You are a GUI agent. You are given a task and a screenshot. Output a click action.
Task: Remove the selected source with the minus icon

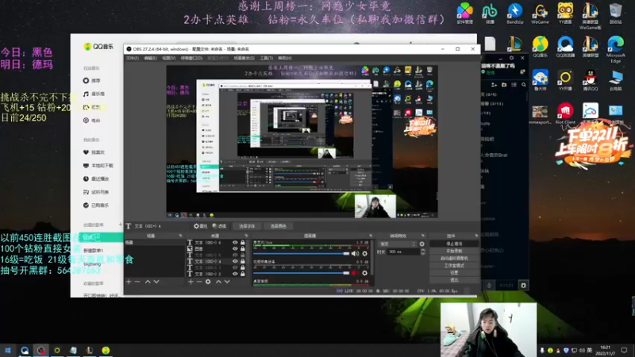[x=199, y=282]
